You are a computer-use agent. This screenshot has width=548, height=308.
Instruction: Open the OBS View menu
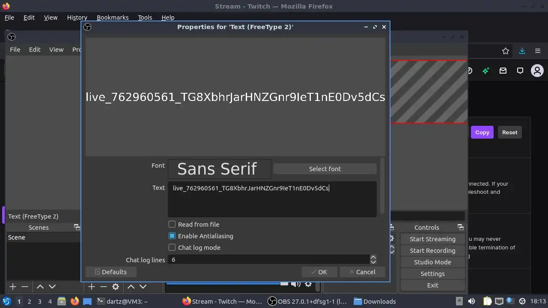(x=56, y=50)
